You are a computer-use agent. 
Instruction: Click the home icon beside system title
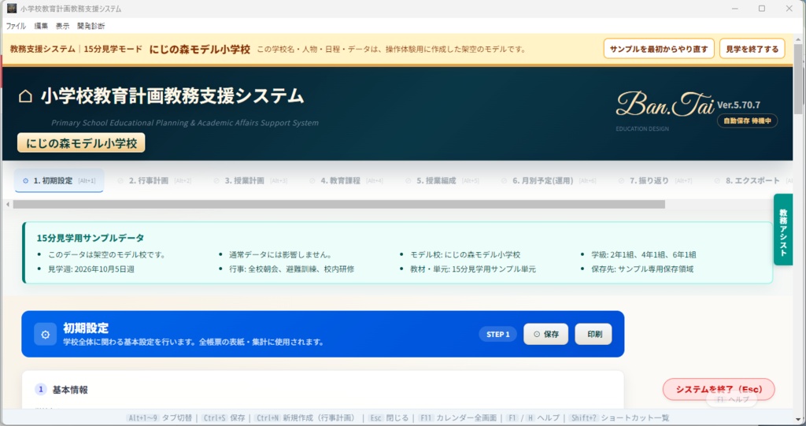(x=25, y=96)
